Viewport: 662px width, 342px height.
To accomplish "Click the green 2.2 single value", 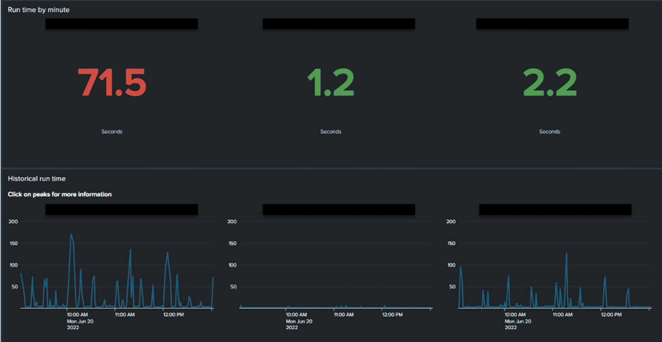I will click(550, 82).
